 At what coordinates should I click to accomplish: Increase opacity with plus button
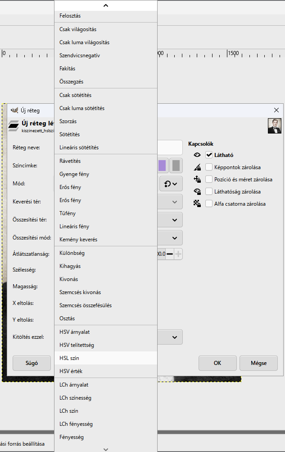(x=178, y=254)
